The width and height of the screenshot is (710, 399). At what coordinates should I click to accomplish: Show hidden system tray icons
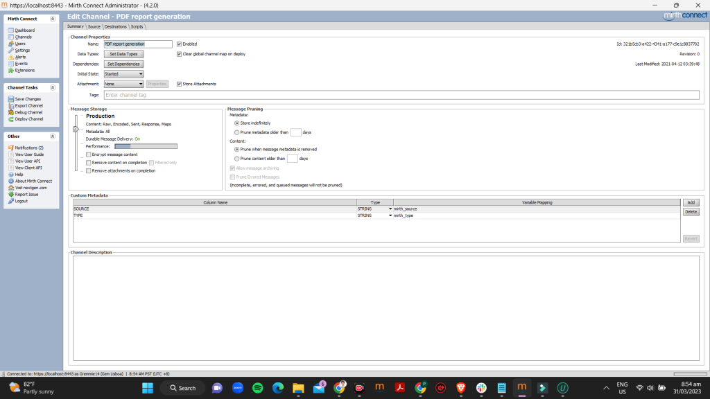point(606,388)
